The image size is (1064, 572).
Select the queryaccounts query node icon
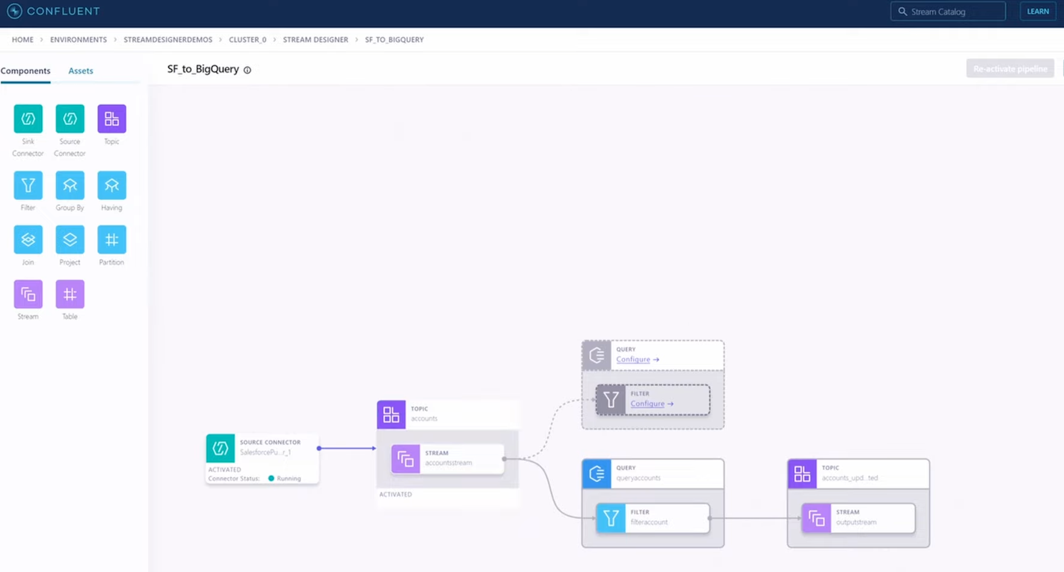(596, 474)
